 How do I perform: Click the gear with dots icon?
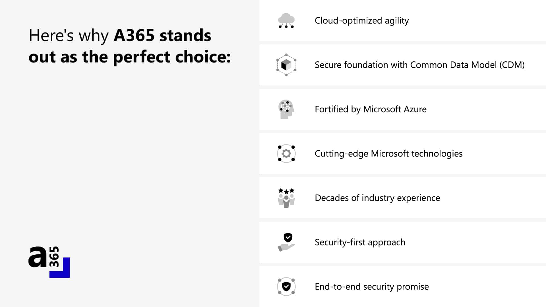tap(286, 153)
